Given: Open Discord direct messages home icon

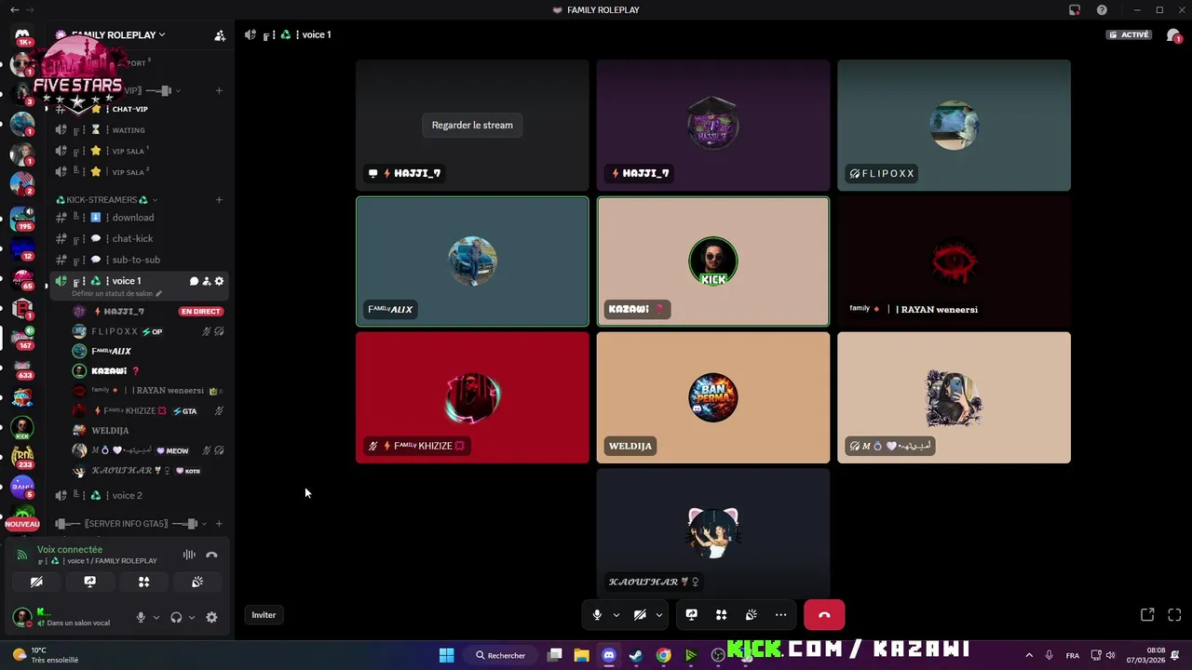Looking at the screenshot, I should [x=22, y=35].
